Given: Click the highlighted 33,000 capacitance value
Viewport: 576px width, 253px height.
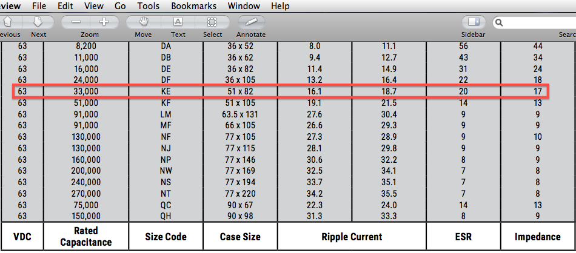Looking at the screenshot, I should pos(86,91).
